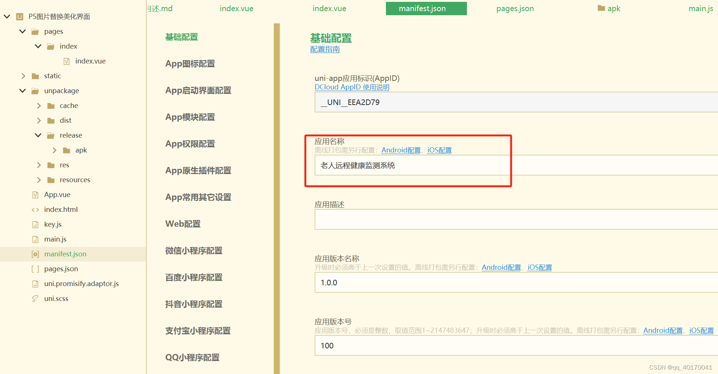Expand the res folder chevron
718x374 pixels.
[x=39, y=165]
